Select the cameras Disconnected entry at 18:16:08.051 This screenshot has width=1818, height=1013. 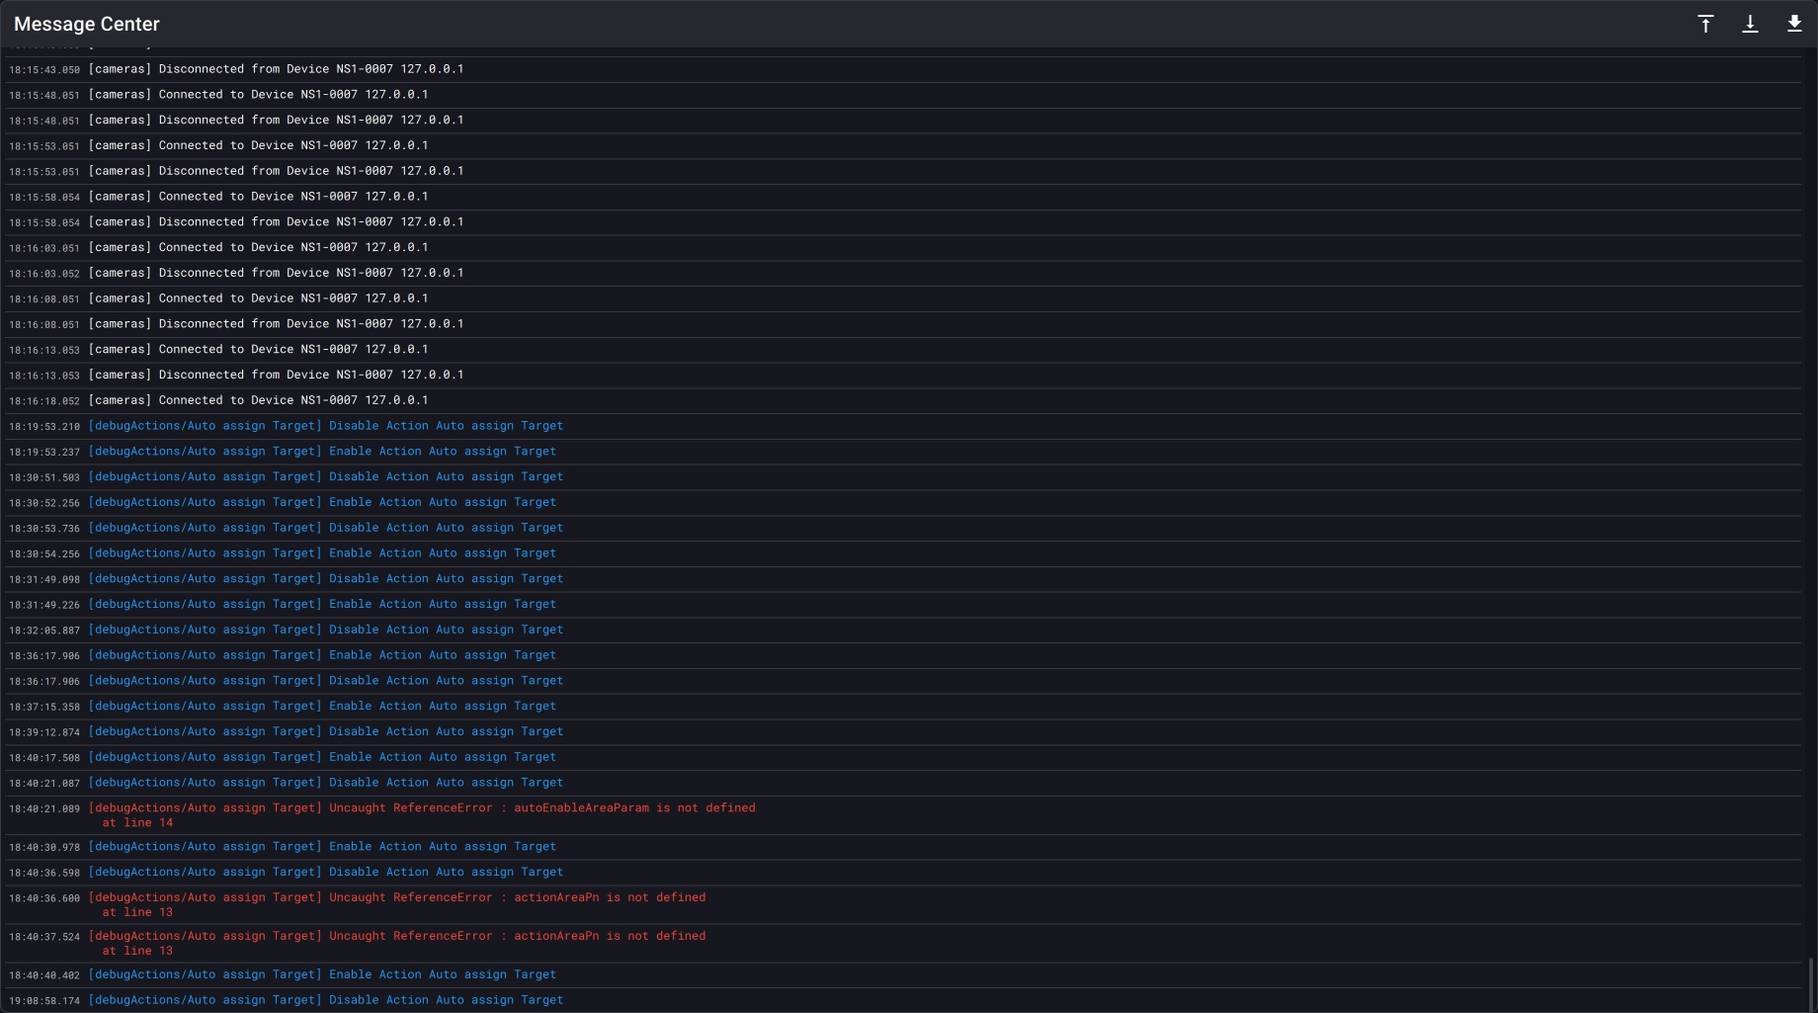[276, 324]
